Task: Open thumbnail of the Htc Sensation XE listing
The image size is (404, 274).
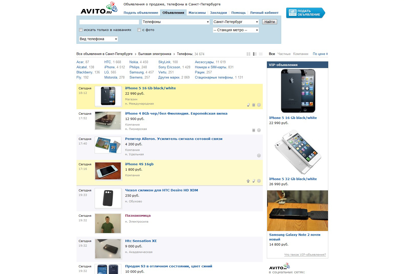Action: [x=108, y=249]
